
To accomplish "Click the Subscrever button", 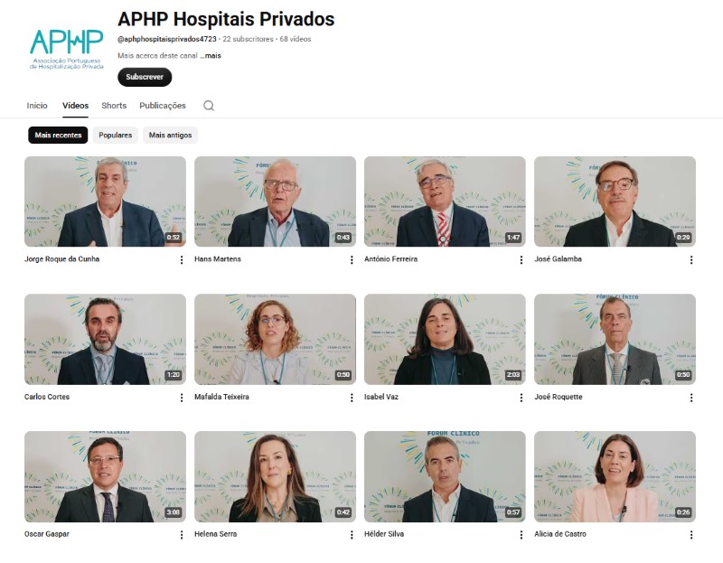I will [x=145, y=77].
